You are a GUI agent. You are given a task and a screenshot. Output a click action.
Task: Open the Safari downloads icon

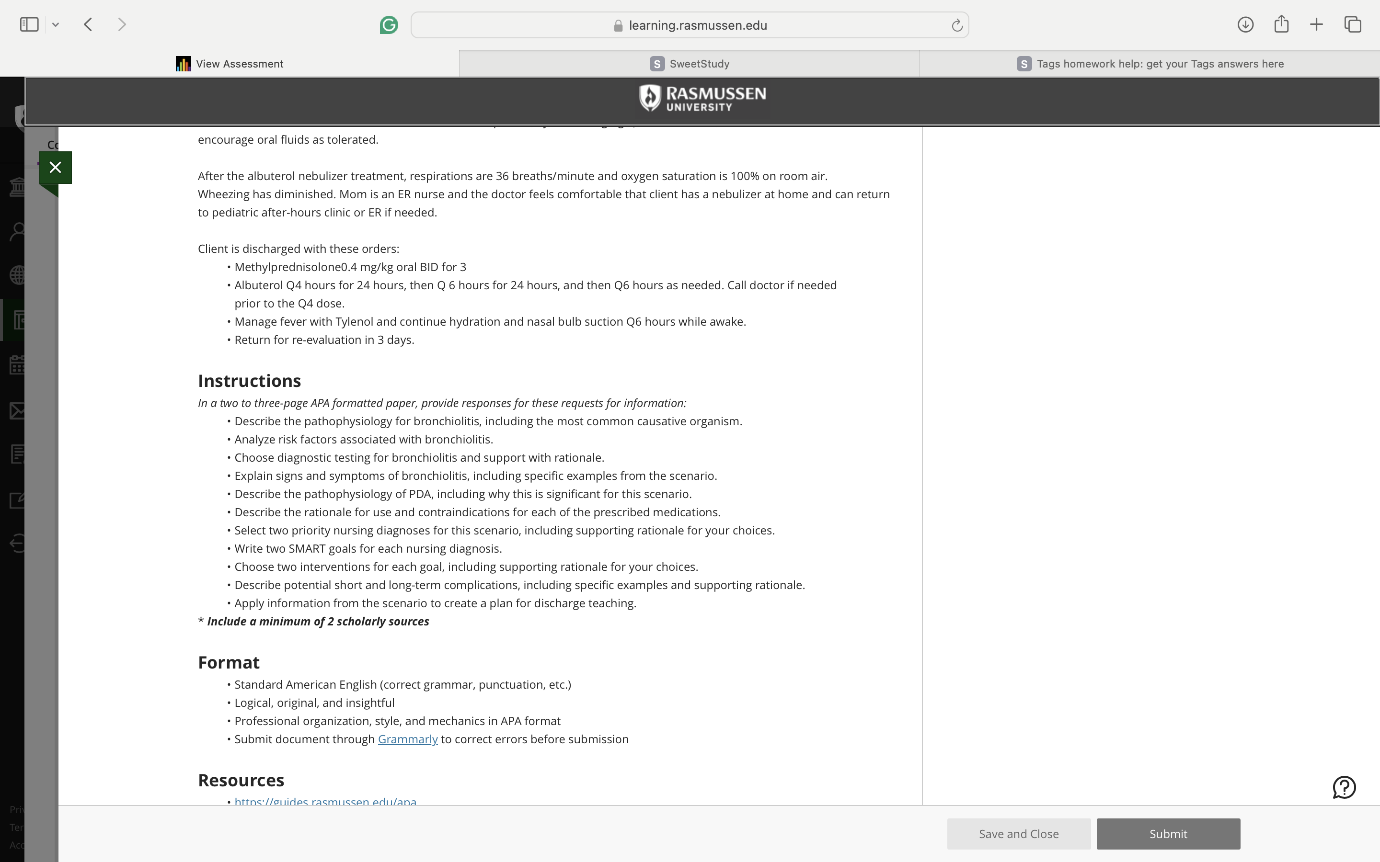[x=1245, y=24]
